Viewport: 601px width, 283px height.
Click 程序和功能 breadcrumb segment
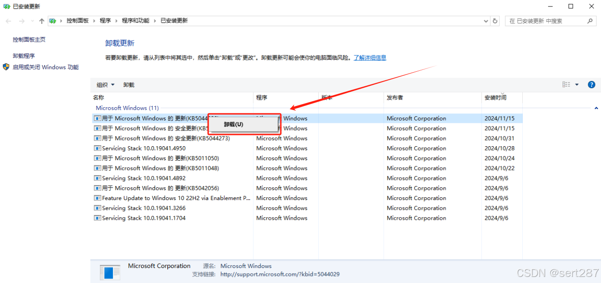135,21
